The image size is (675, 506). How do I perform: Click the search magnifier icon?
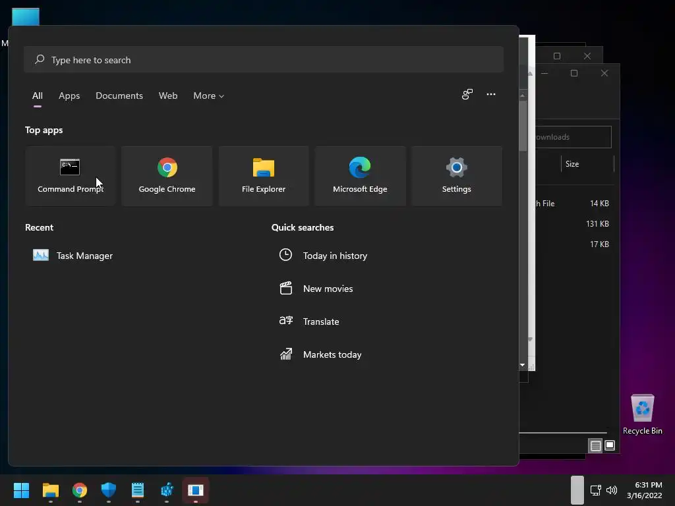(x=40, y=59)
